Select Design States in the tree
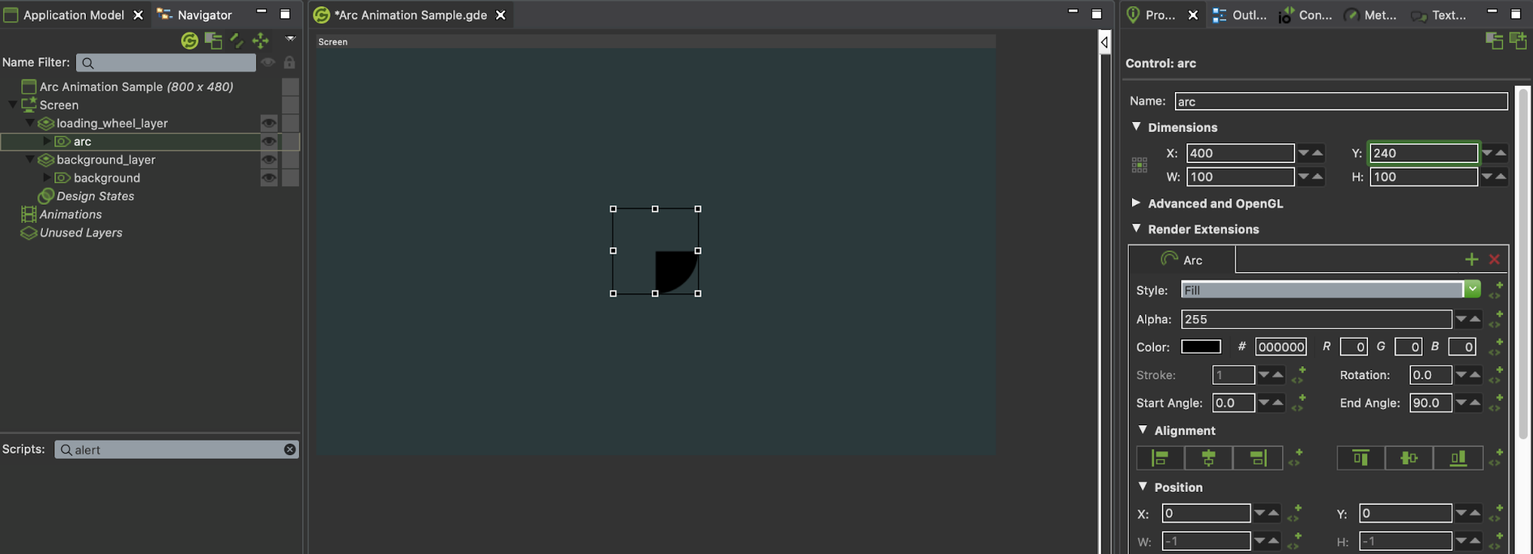The width and height of the screenshot is (1533, 554). point(95,196)
